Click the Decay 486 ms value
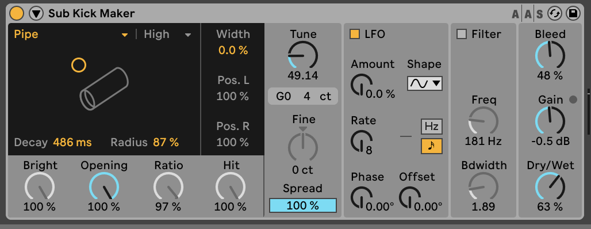 tap(72, 142)
